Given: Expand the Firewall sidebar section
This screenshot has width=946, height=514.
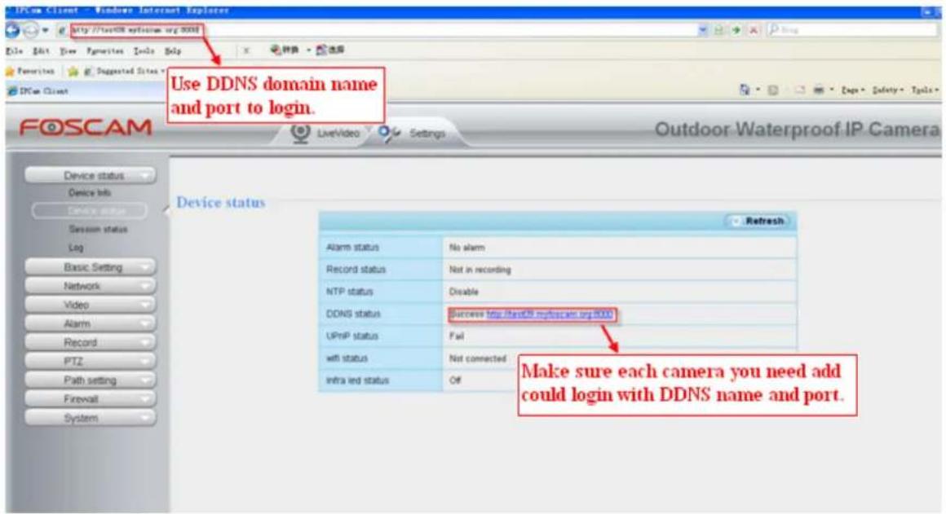Looking at the screenshot, I should [x=91, y=399].
